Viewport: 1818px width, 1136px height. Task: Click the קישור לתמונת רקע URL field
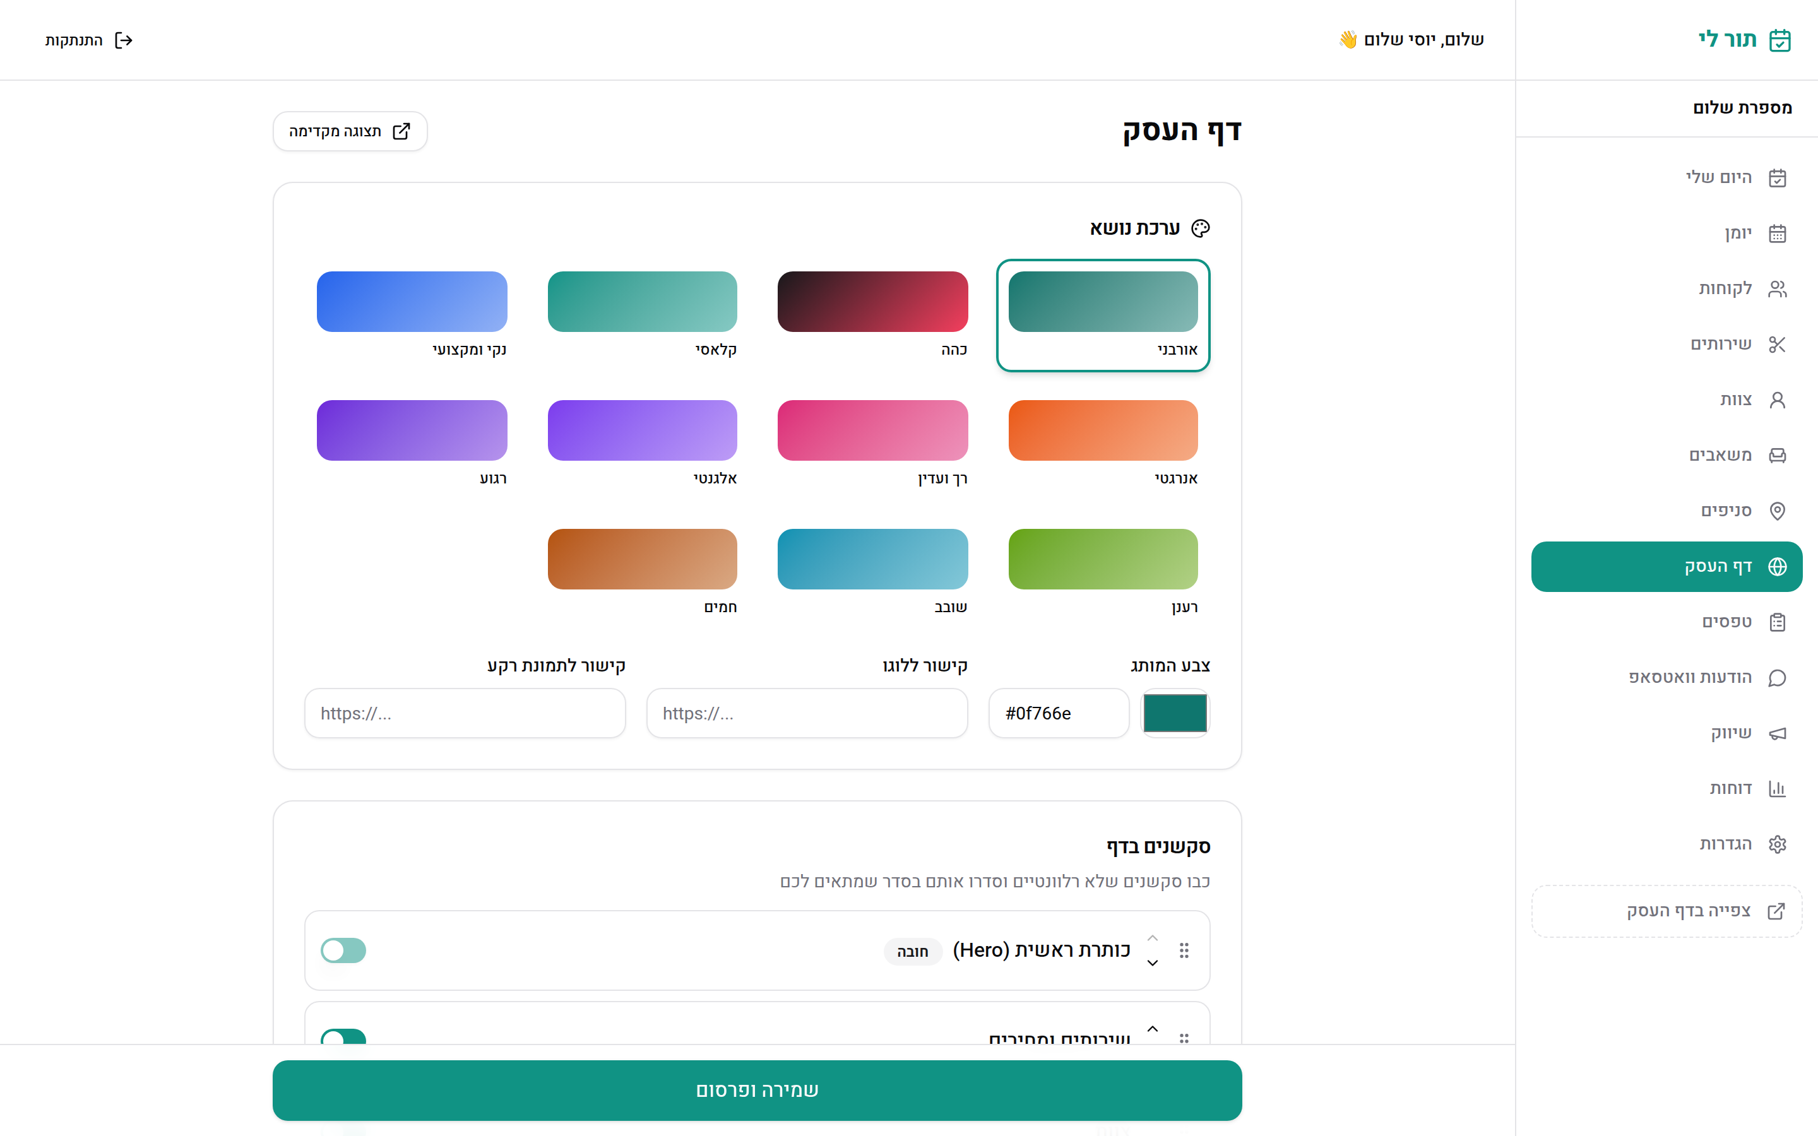click(x=465, y=713)
